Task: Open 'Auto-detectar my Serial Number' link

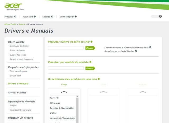Action: pos(119,51)
